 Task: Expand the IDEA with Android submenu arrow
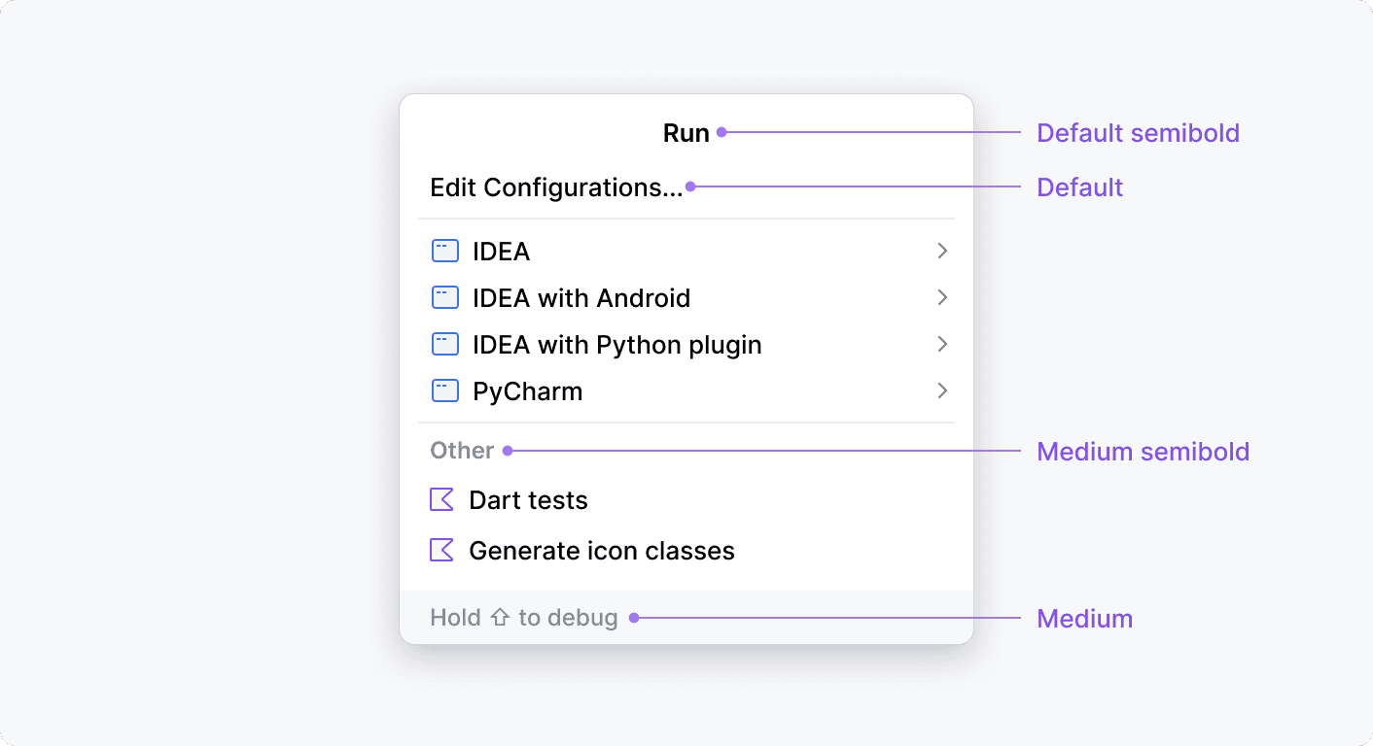(x=941, y=297)
